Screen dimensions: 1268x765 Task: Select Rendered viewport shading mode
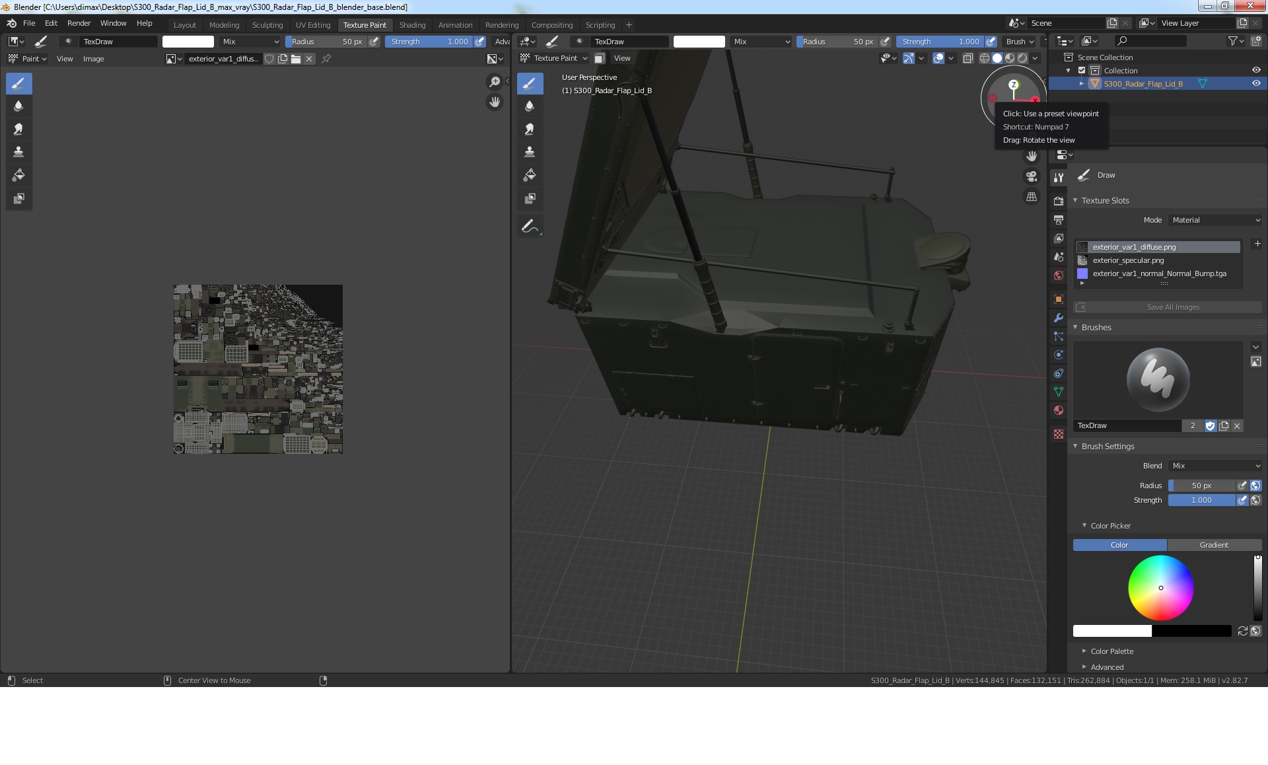pos(1022,58)
